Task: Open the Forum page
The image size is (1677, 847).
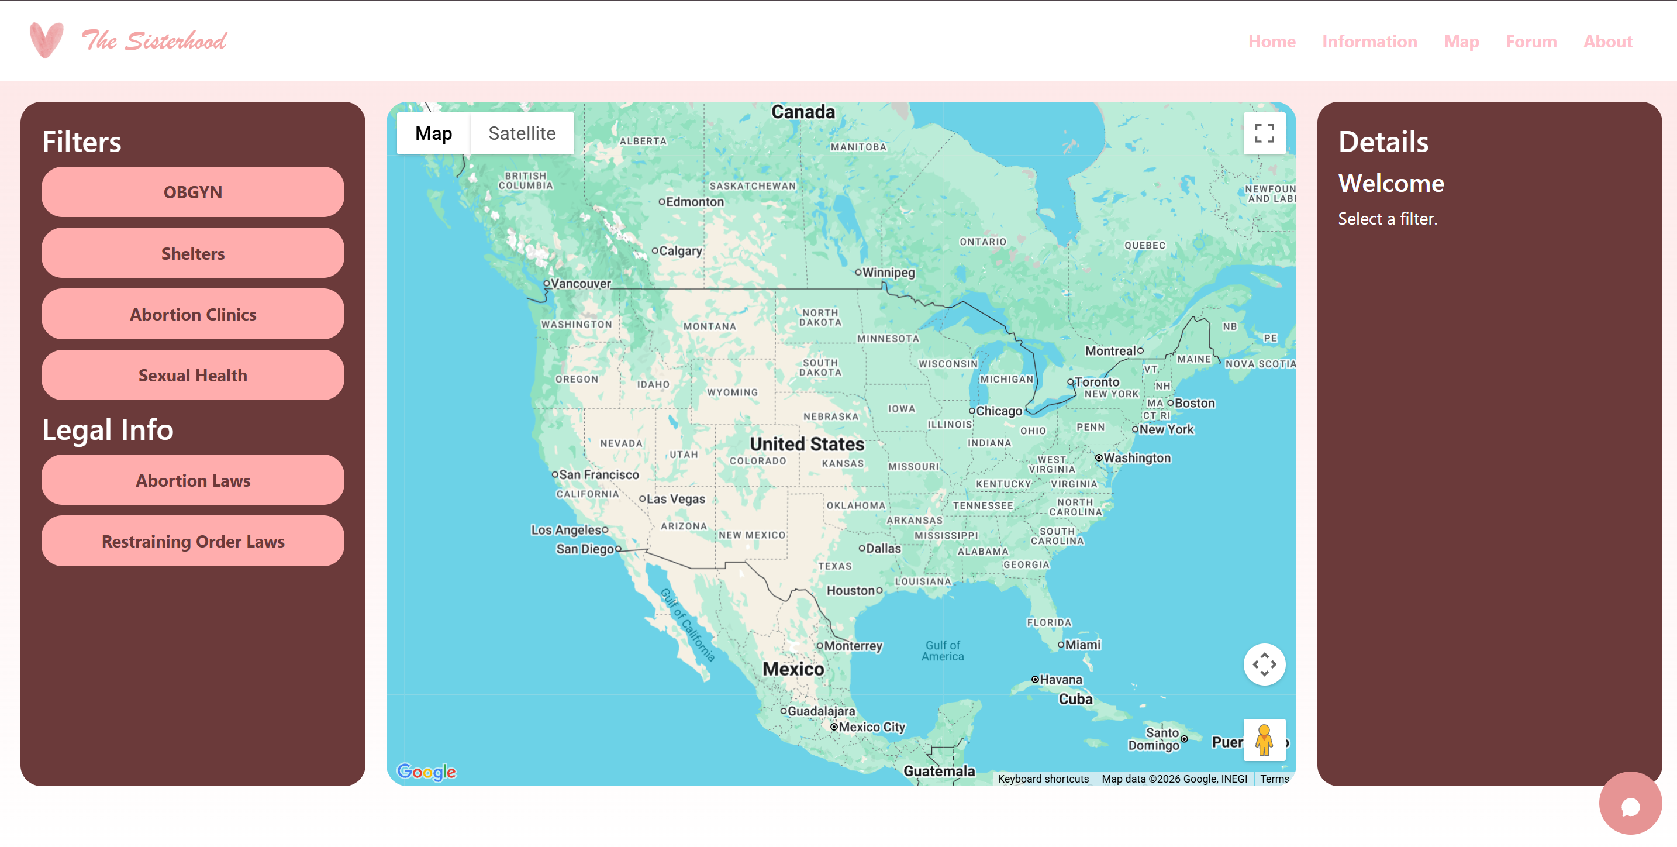Action: pos(1530,42)
